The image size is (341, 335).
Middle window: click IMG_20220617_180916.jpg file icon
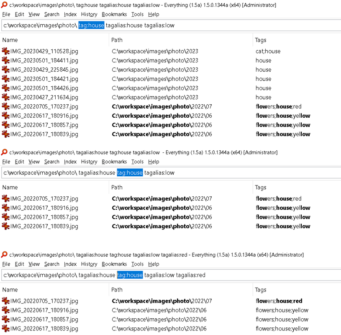(5, 208)
